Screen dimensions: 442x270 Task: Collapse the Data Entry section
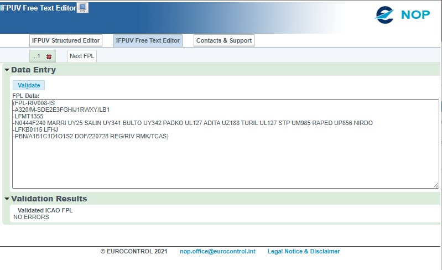click(7, 70)
